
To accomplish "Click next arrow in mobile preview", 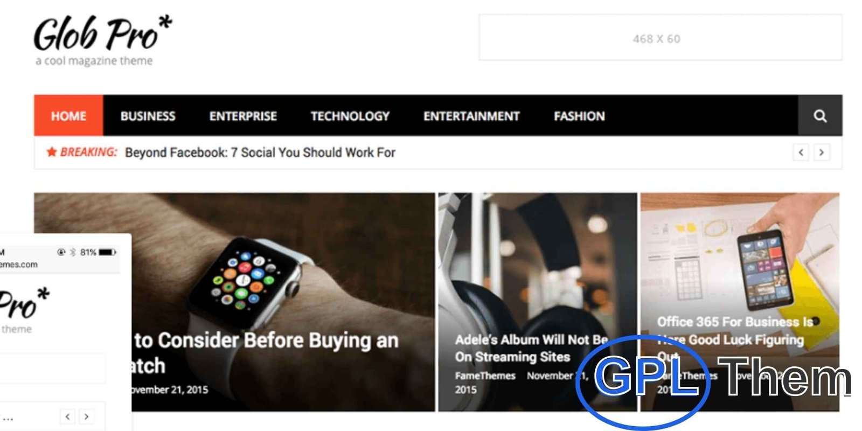I will 86,416.
